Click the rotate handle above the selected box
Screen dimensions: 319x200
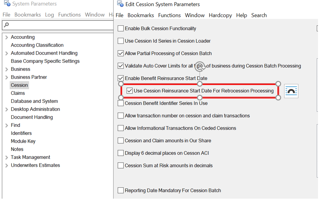pos(200,67)
